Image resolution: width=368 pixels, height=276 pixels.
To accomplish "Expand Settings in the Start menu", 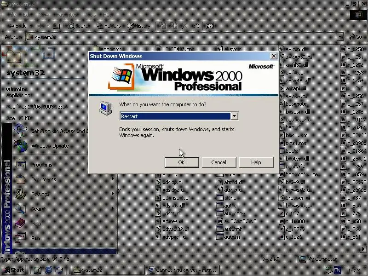I will pyautogui.click(x=64, y=194).
